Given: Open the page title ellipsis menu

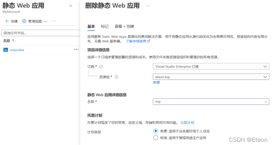Looking at the screenshot, I should click(x=148, y=6).
